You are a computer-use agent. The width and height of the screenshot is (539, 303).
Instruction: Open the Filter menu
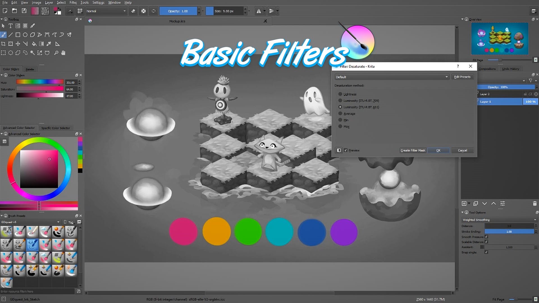[73, 3]
